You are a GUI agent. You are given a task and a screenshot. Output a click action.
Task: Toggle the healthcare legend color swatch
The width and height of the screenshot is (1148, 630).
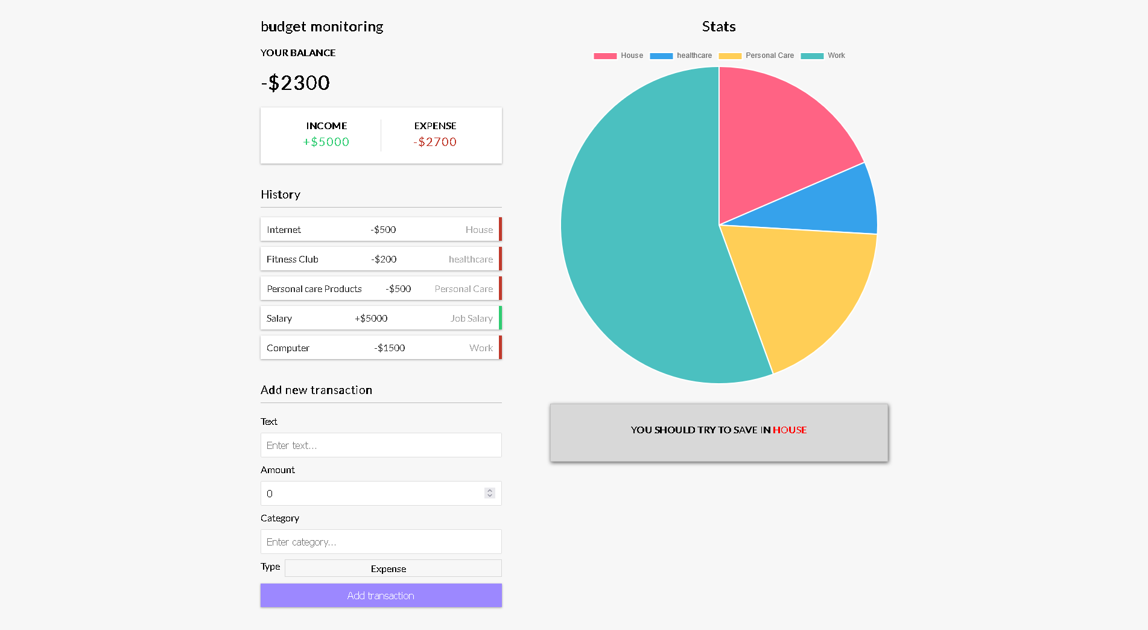pos(661,56)
